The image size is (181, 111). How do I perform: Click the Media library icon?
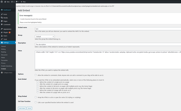[2, 18]
